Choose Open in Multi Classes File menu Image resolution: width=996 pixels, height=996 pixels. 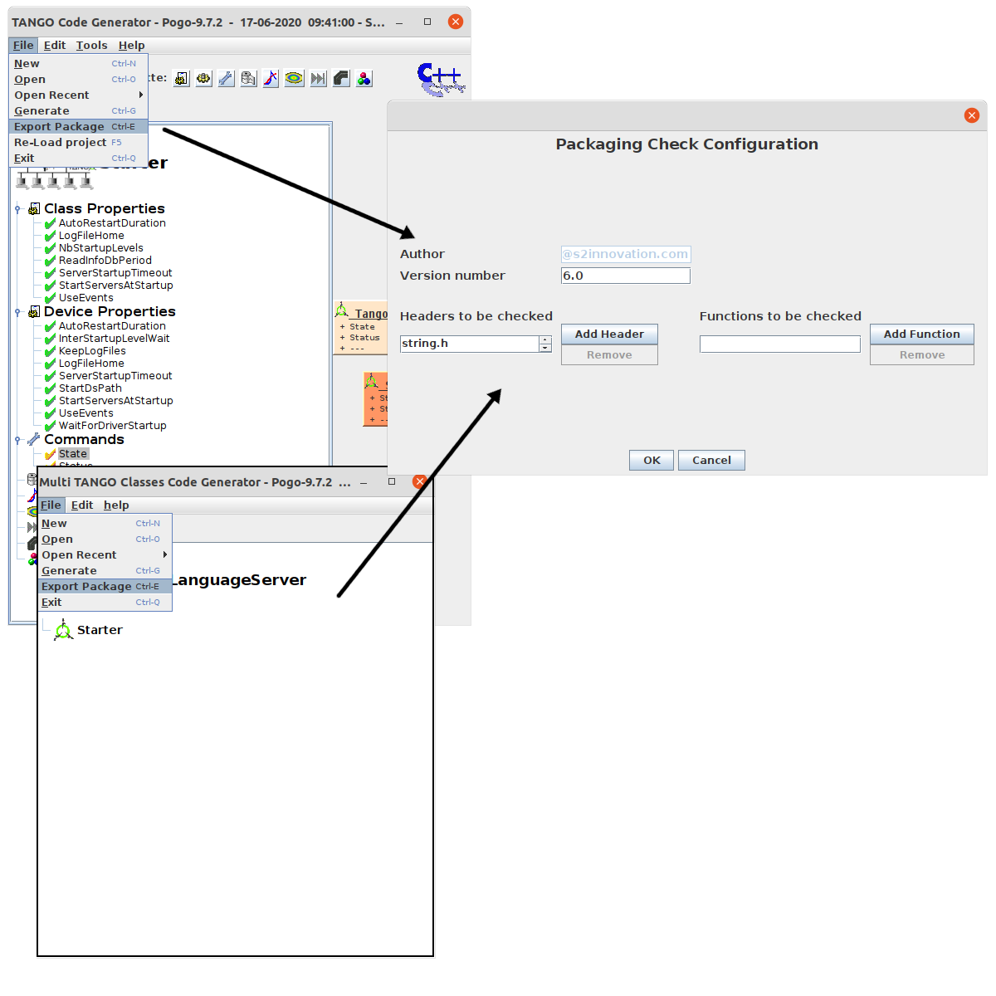(105, 539)
